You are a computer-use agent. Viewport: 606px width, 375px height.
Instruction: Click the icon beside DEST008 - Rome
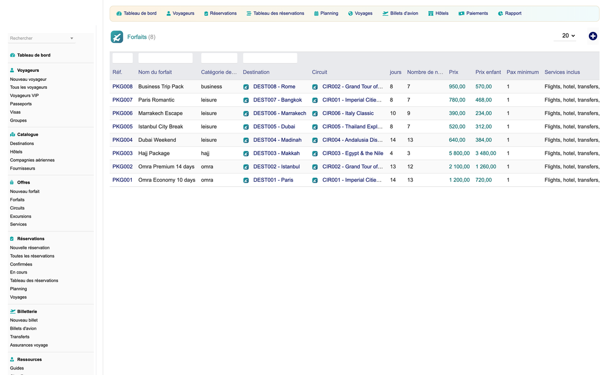point(246,87)
